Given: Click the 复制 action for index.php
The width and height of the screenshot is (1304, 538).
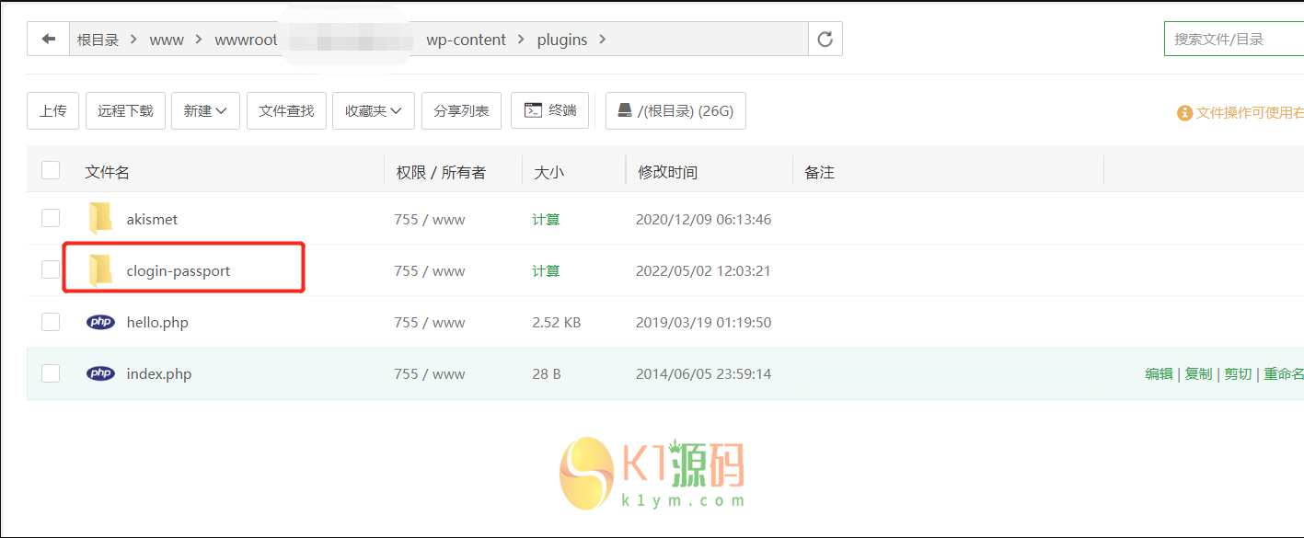Looking at the screenshot, I should 1198,373.
